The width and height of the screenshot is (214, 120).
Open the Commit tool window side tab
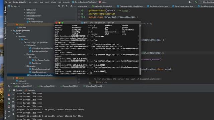(x=5, y=20)
